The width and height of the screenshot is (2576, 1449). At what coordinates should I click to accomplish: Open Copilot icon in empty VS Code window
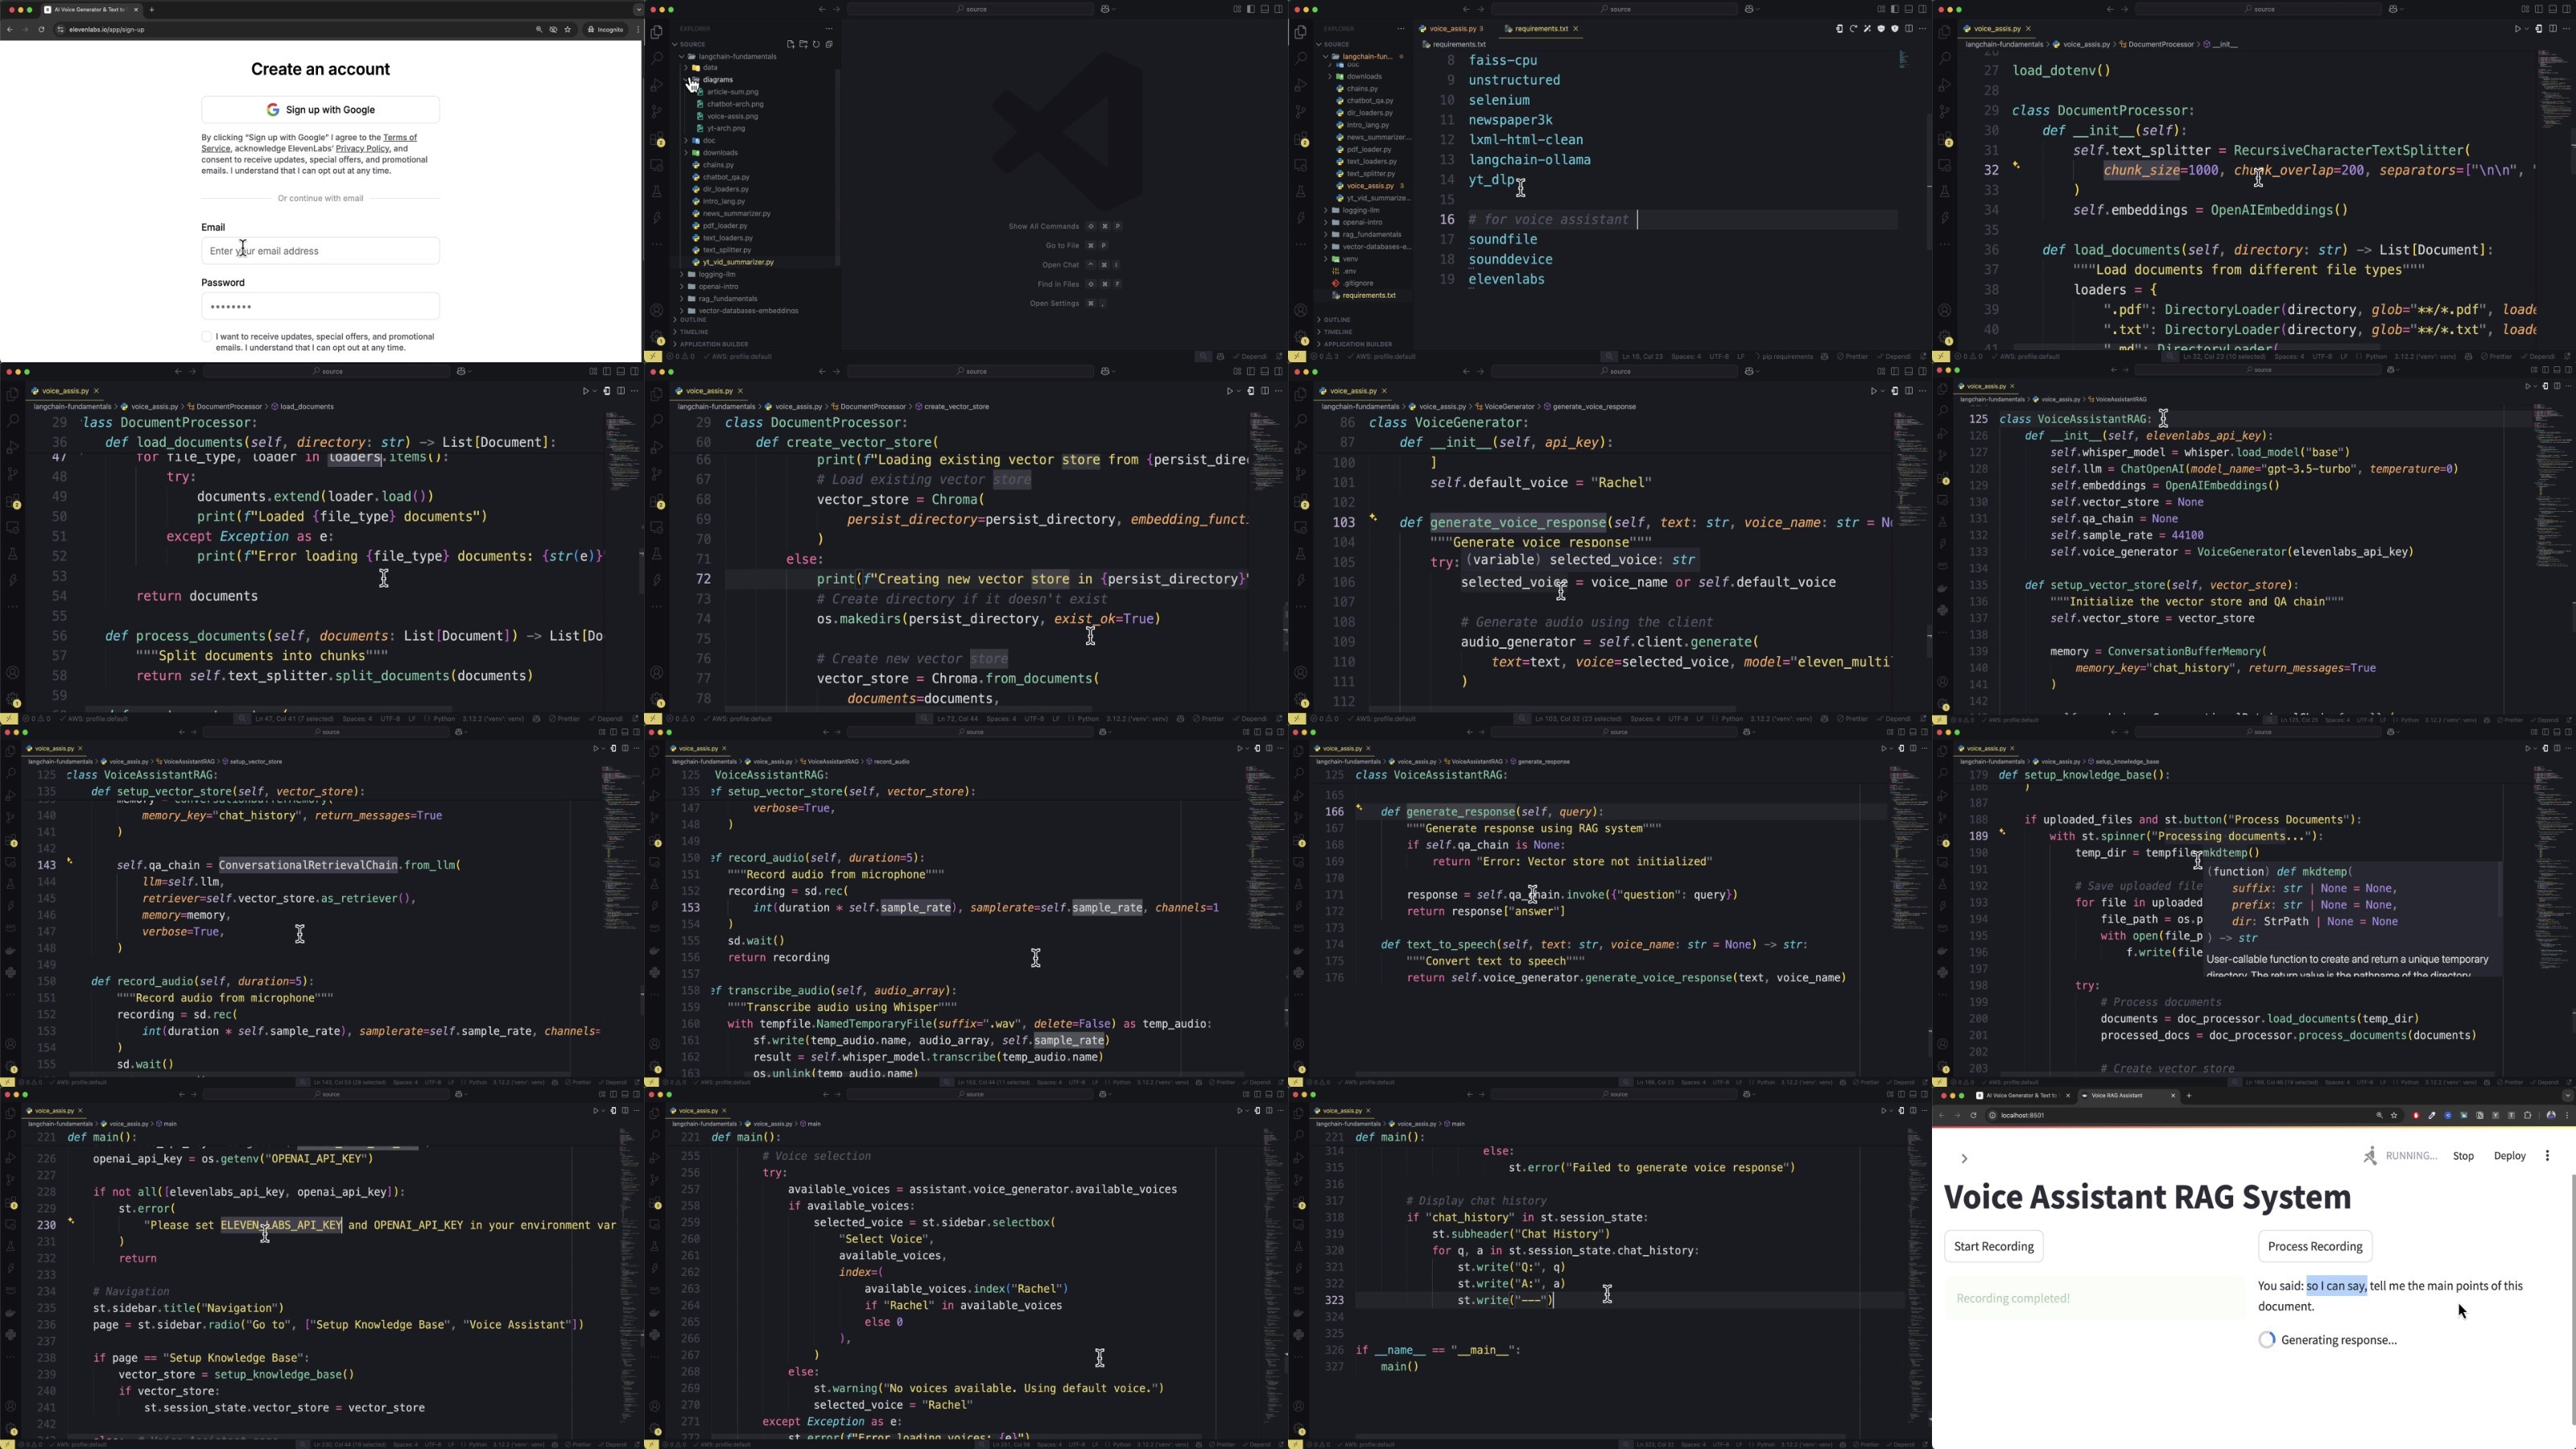click(1106, 9)
